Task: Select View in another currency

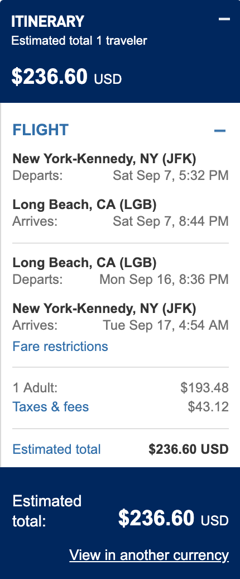Action: pos(149,556)
